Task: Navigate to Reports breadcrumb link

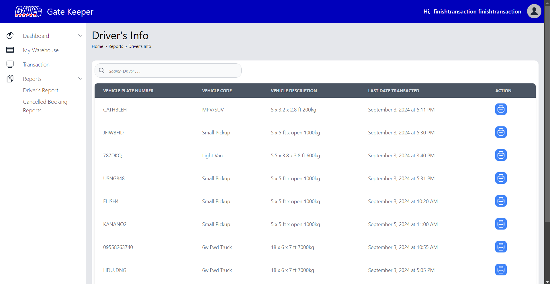Action: point(116,46)
